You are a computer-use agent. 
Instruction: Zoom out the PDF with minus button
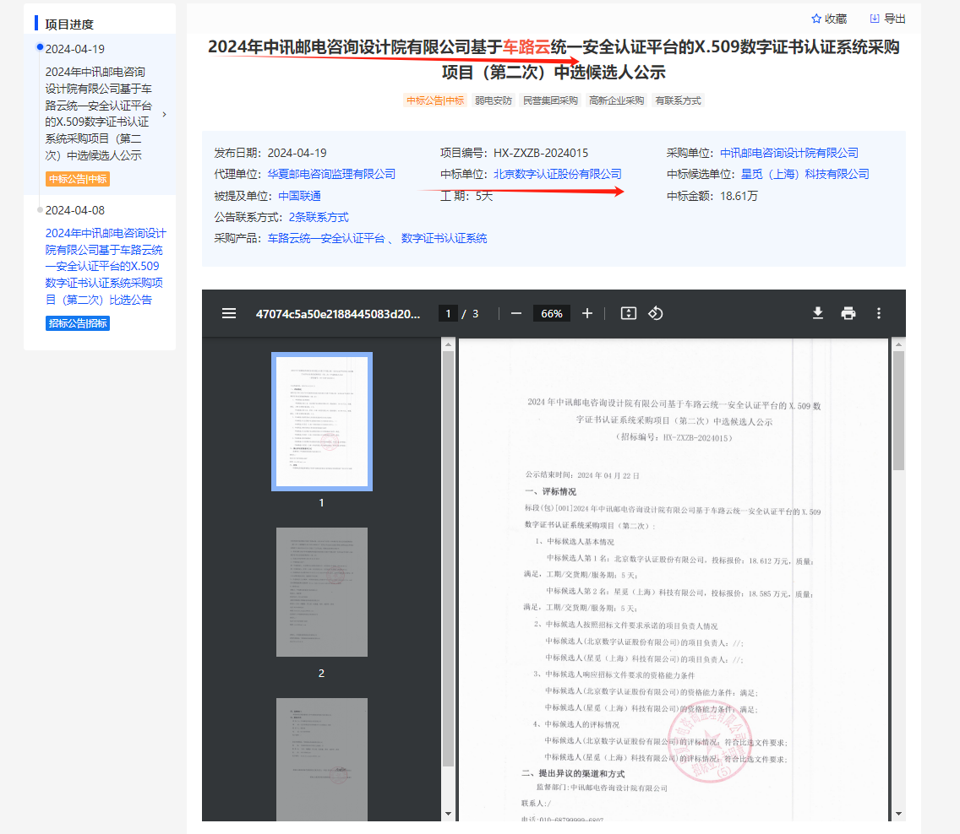(x=516, y=314)
